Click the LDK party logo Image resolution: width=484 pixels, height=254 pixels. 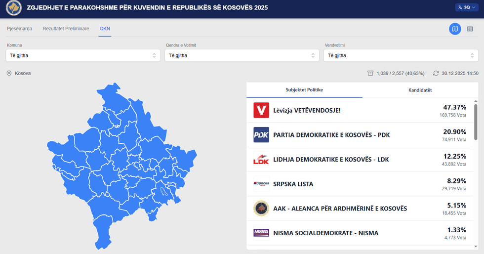point(261,160)
